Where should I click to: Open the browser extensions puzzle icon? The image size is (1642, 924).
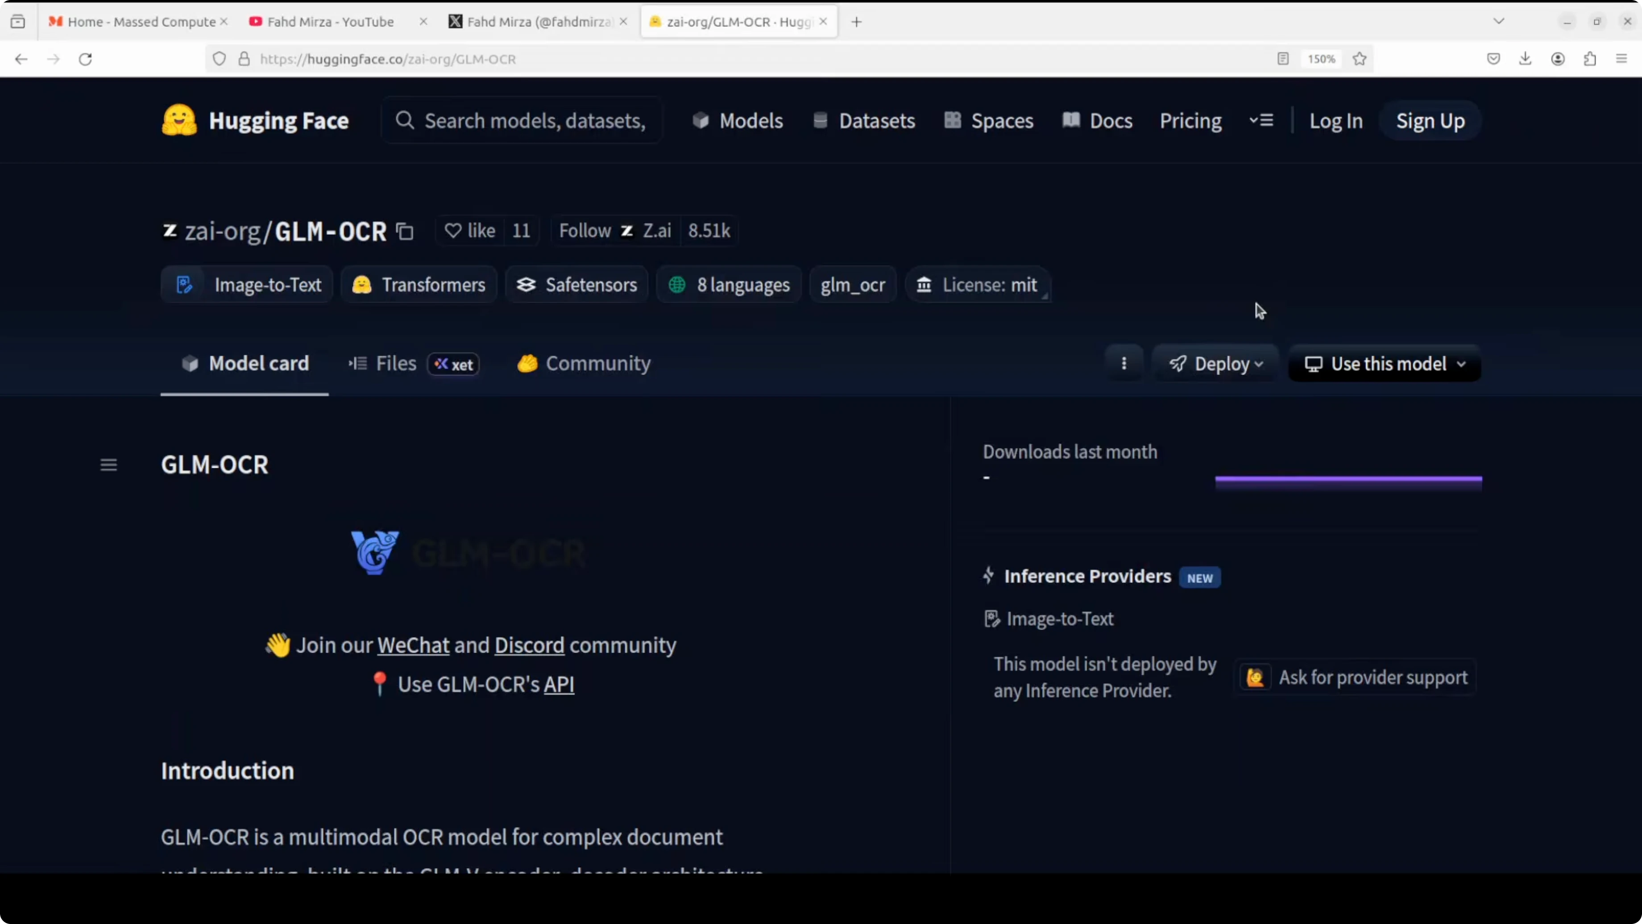tap(1590, 58)
